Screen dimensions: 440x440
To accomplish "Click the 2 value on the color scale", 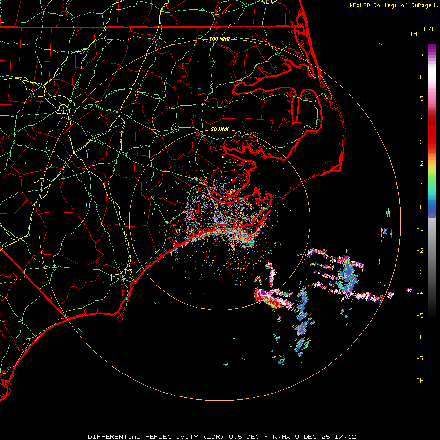I will pos(422,164).
